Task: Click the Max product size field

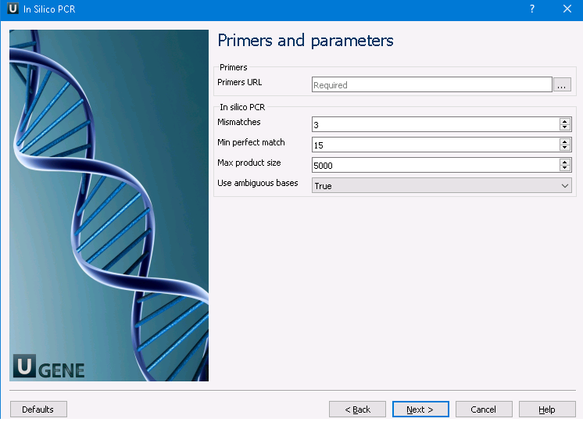Action: tap(435, 165)
